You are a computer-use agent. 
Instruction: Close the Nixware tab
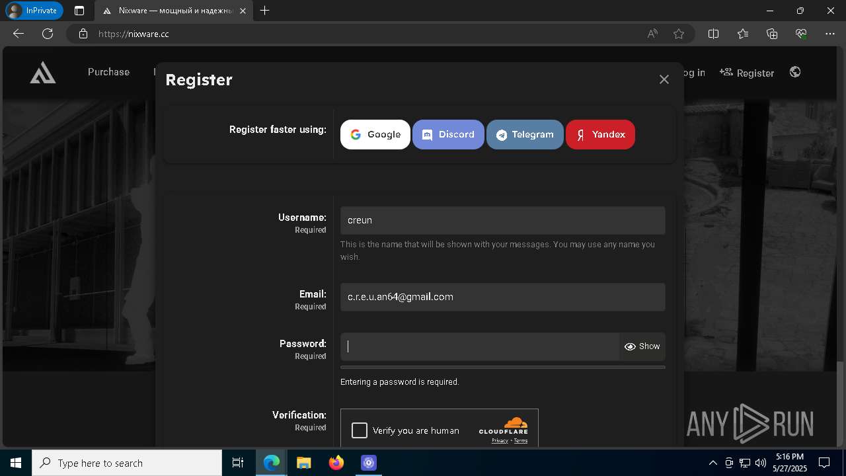click(x=243, y=11)
